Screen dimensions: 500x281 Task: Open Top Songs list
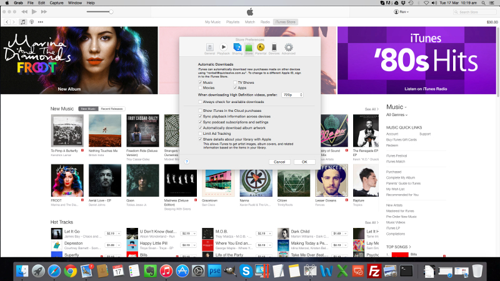398,247
